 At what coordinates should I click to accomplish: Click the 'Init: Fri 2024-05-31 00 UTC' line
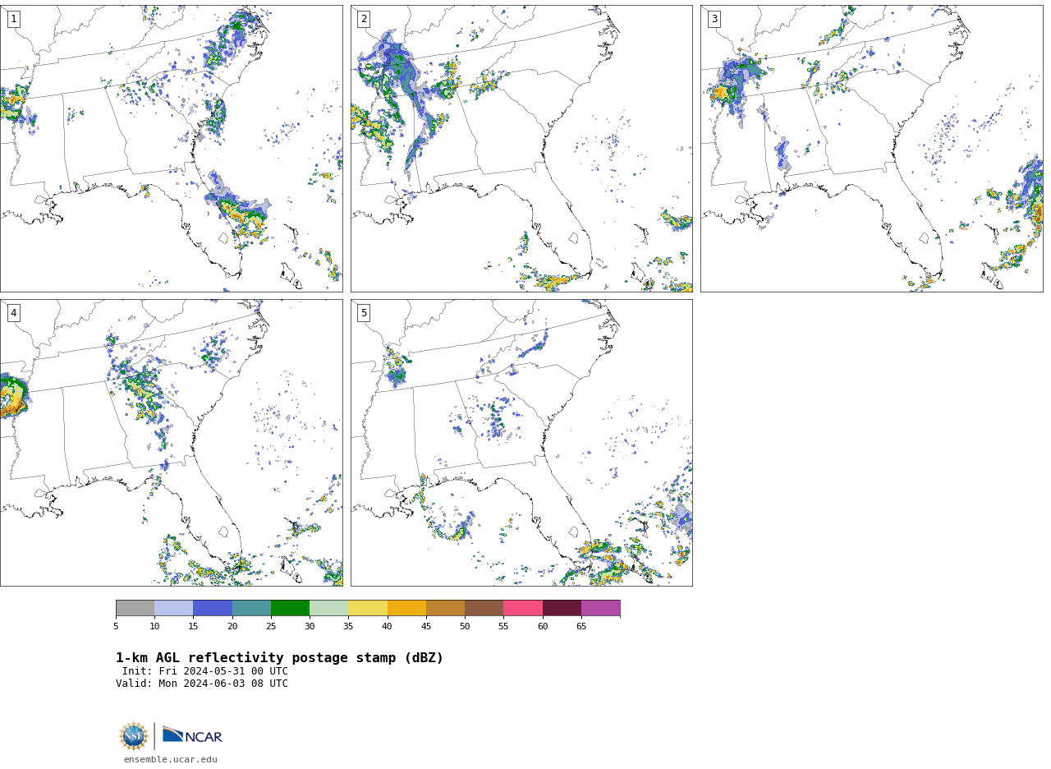(205, 671)
